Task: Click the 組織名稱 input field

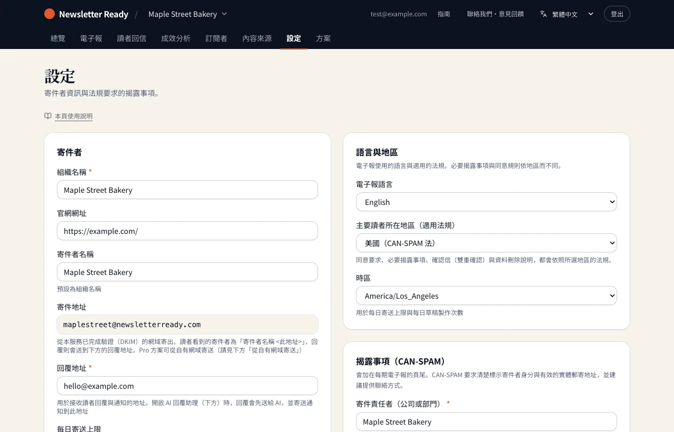Action: point(187,190)
